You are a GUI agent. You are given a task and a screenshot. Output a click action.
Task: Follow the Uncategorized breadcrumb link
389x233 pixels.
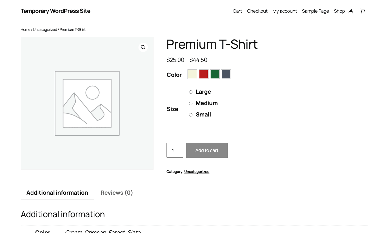coord(45,30)
